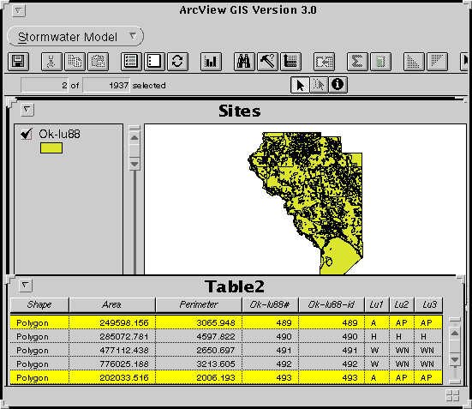Select the black arrow pointer tool
Screen dimensions: 472x409
(x=300, y=85)
